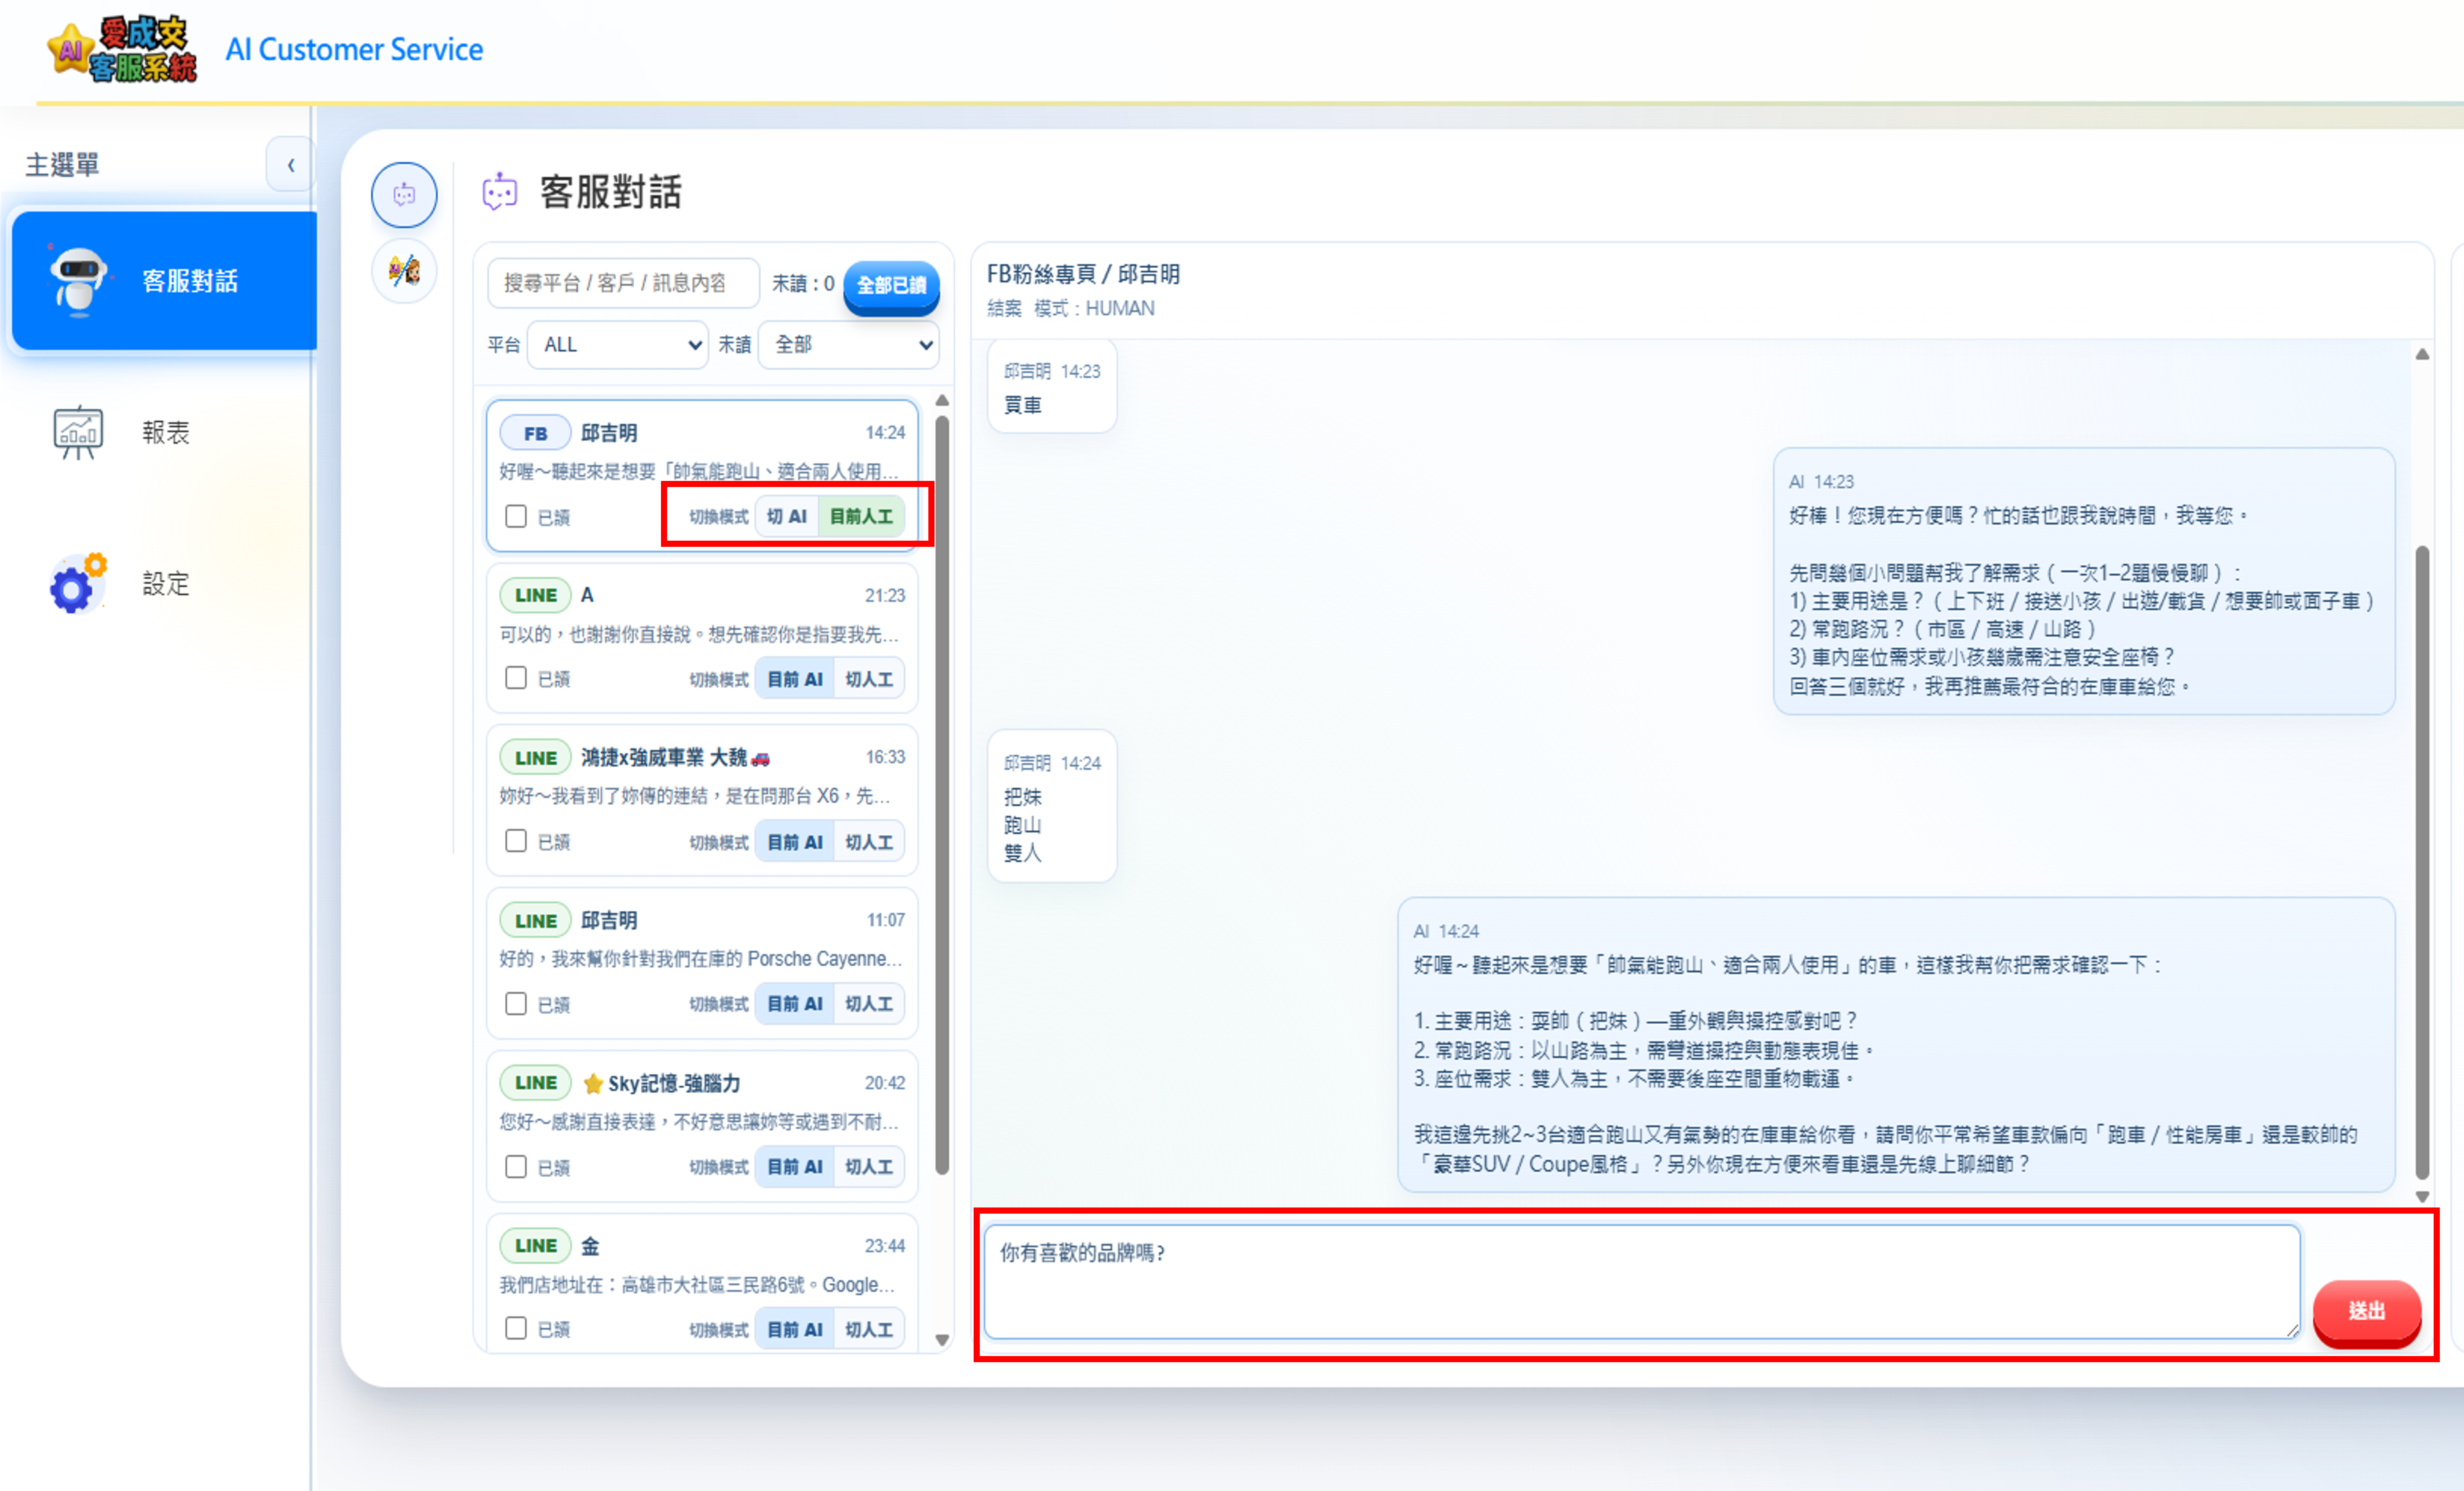Click LINE badge on 金 conversation card
Viewport: 2464px width, 1491px height.
click(535, 1246)
